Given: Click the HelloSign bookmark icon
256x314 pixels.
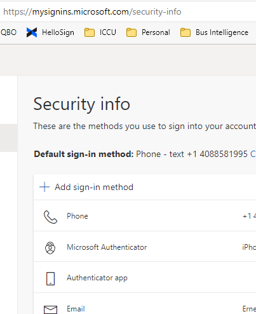Looking at the screenshot, I should pos(32,32).
